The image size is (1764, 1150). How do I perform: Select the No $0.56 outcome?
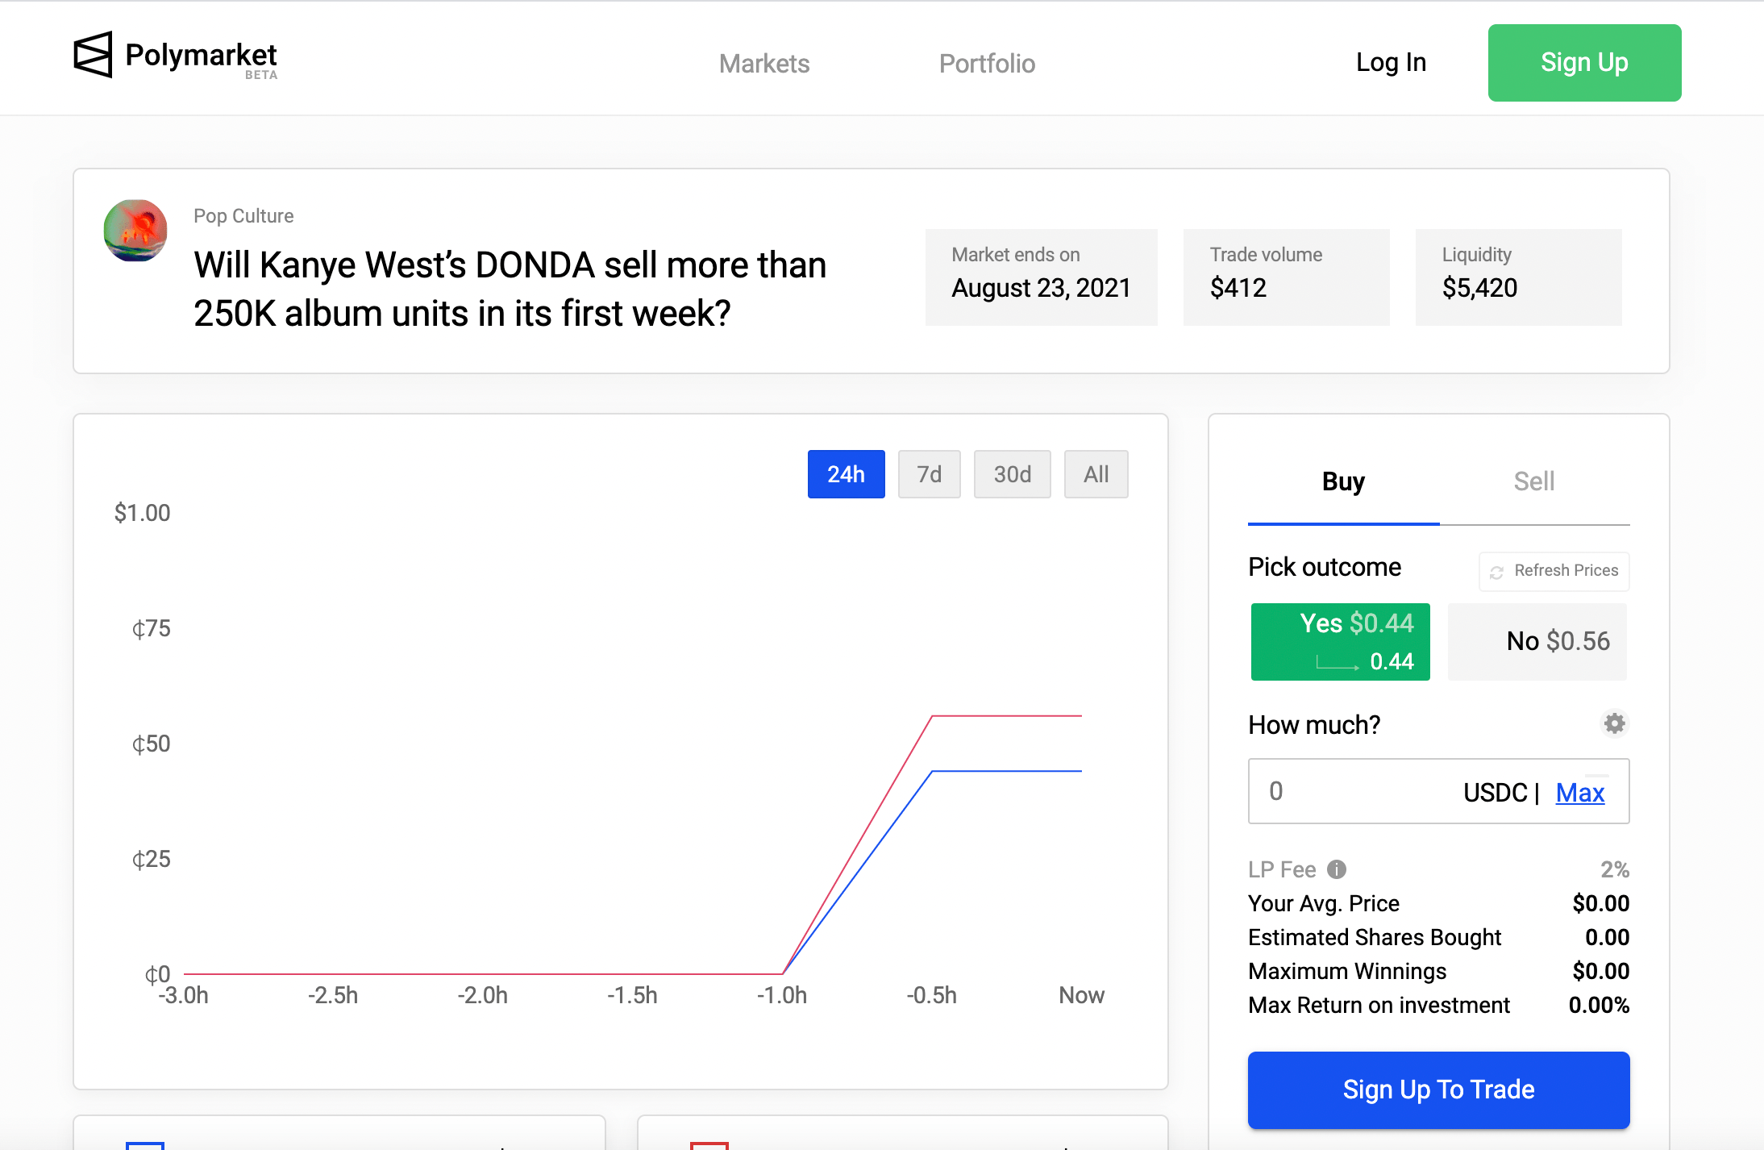(1537, 641)
